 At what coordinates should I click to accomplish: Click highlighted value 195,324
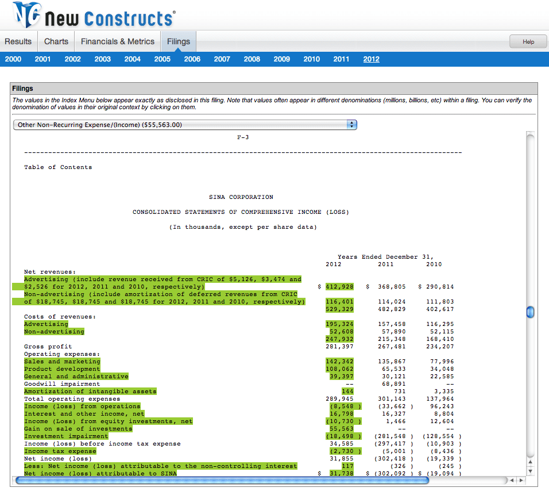point(339,324)
